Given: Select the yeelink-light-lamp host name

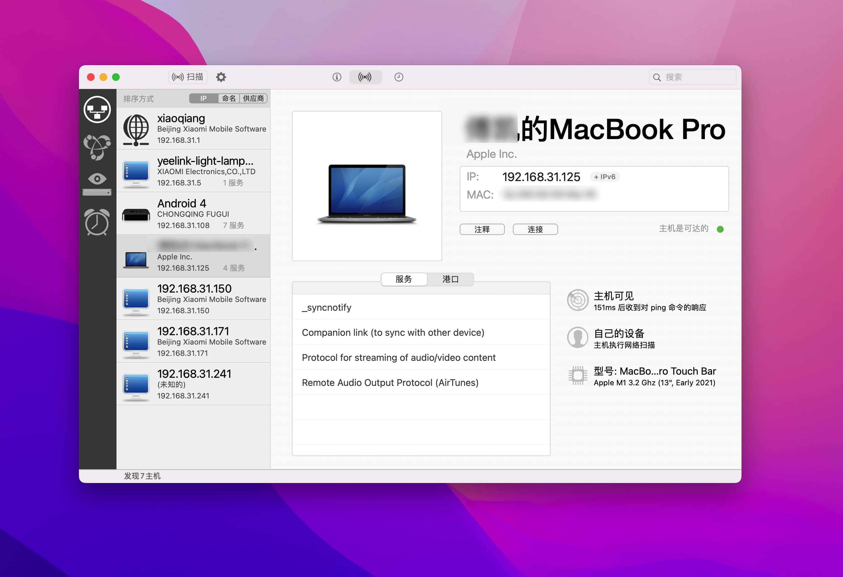Looking at the screenshot, I should 205,161.
